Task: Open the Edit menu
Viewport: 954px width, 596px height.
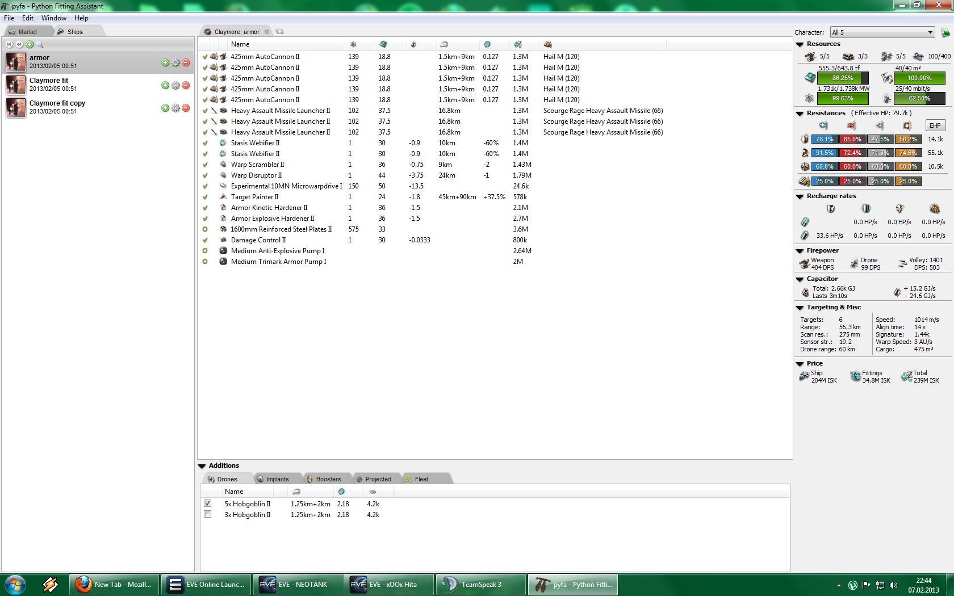Action: coord(28,18)
